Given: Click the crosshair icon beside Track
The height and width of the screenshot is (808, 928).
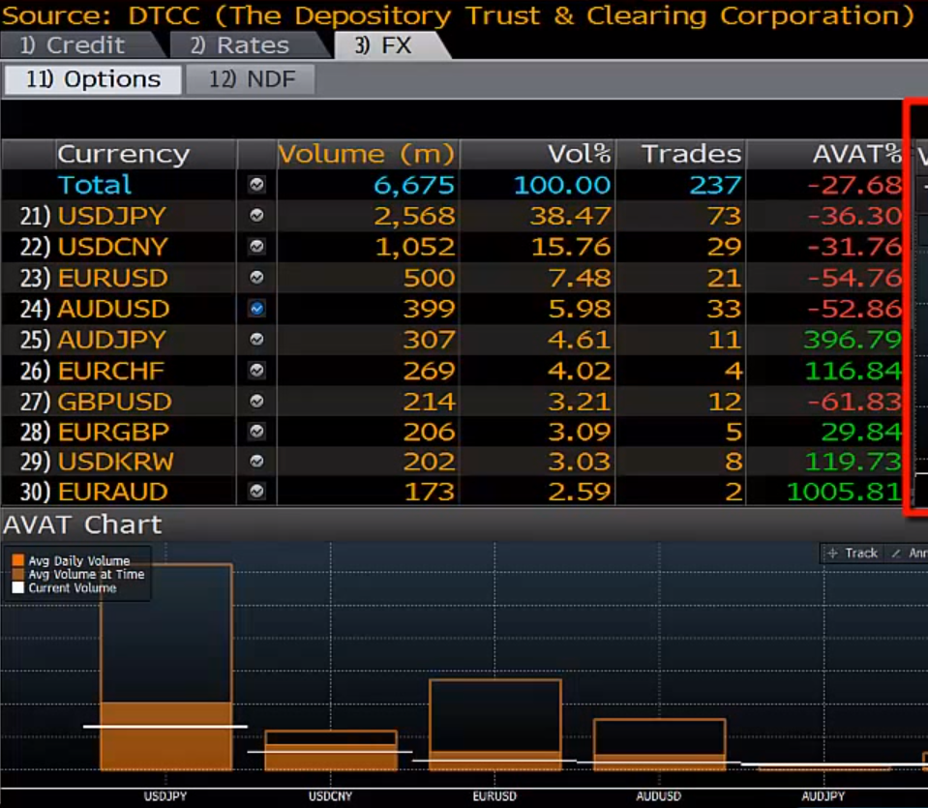Looking at the screenshot, I should click(833, 554).
